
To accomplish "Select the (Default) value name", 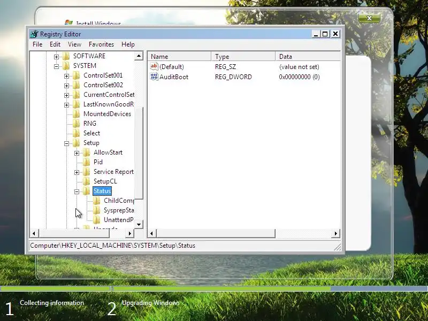I will click(172, 67).
